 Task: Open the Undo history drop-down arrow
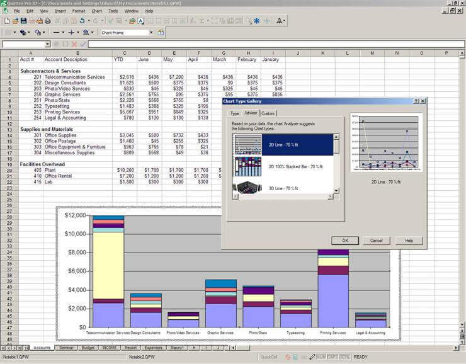tap(89, 21)
